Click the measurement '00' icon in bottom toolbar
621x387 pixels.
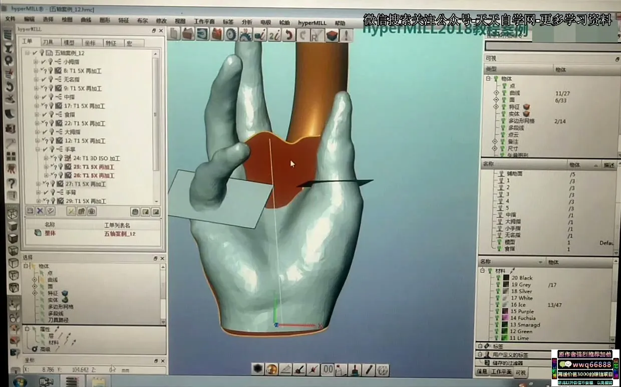(x=328, y=369)
